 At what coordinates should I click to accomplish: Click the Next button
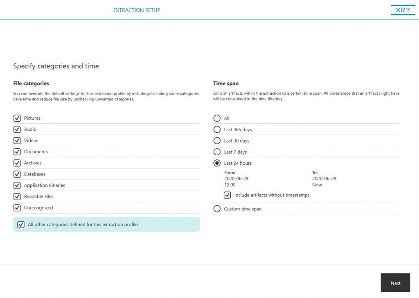395,283
